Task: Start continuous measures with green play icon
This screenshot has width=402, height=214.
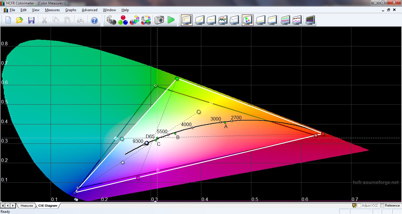Action: (x=171, y=20)
